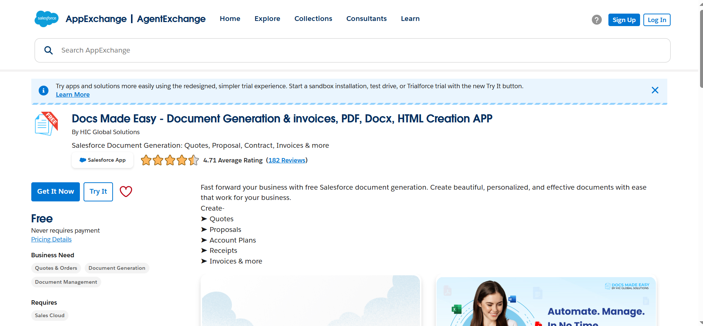
Task: Click the Account Plans list item
Action: click(x=233, y=240)
